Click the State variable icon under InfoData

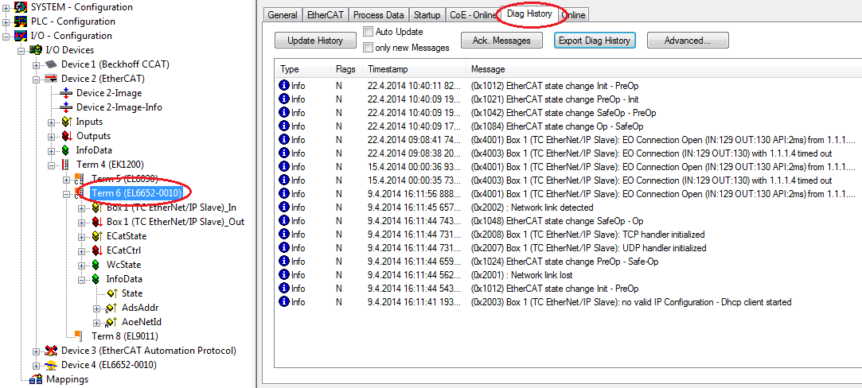(113, 293)
